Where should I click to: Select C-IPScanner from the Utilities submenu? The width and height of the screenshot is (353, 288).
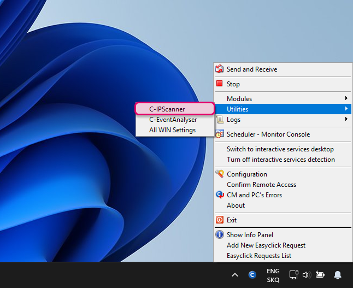[x=175, y=109]
